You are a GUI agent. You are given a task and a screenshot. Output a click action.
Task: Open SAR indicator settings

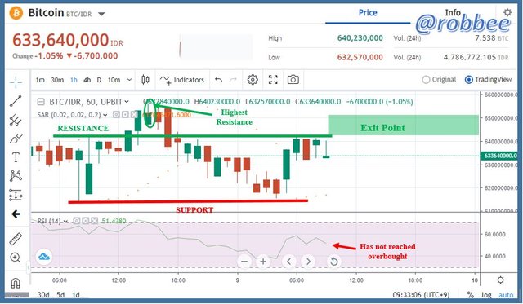(125, 115)
